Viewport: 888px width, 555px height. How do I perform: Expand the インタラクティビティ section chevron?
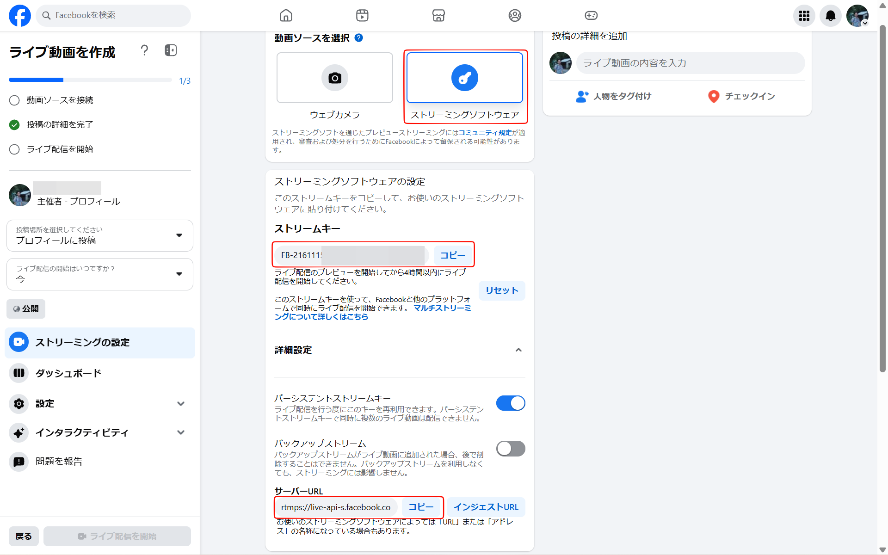[181, 433]
